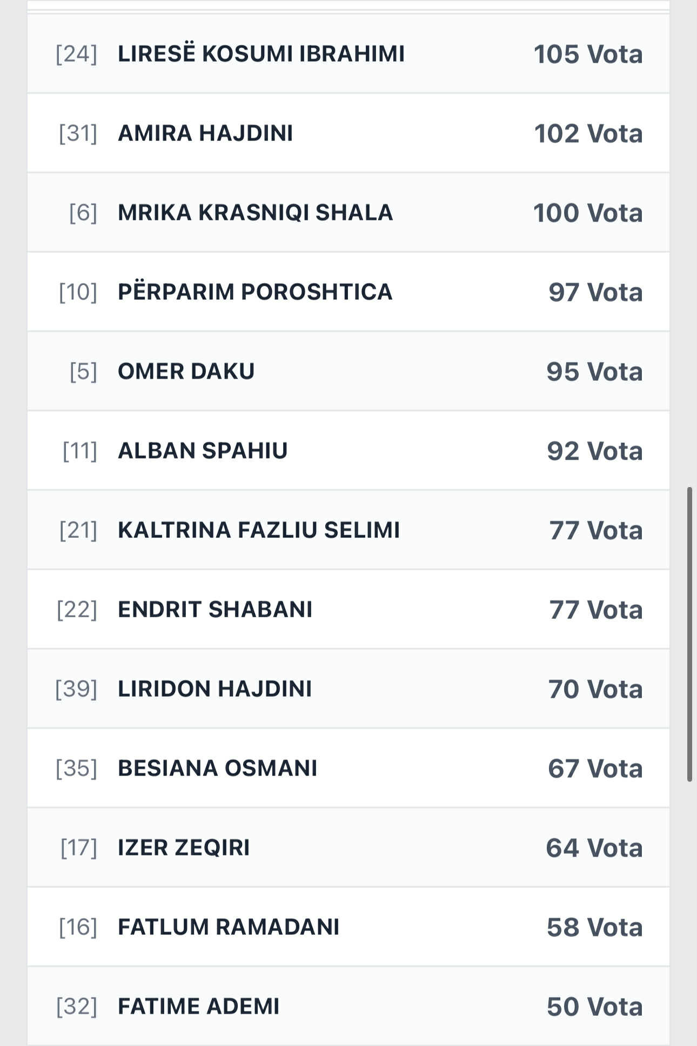This screenshot has width=697, height=1046.
Task: Tap the "58 Vota" count
Action: pyautogui.click(x=594, y=927)
